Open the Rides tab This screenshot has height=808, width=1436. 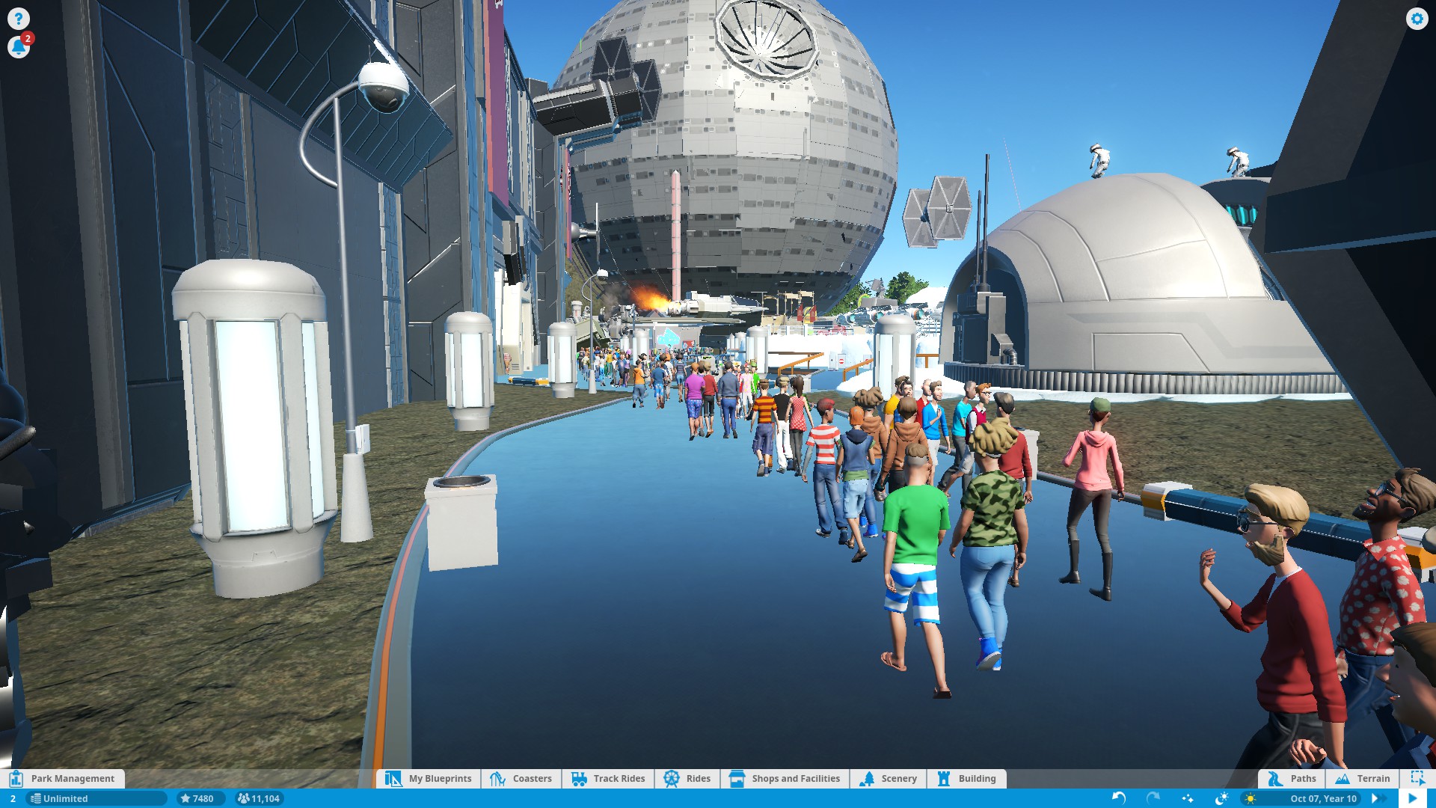(687, 779)
